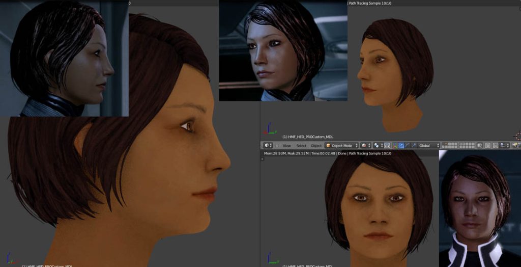Toggle the snap magnet icon
Screen dimensions: 521x267
495,146
